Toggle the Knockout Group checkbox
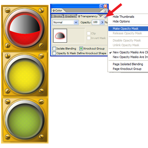This screenshot has height=148, width=148. (x=81, y=49)
